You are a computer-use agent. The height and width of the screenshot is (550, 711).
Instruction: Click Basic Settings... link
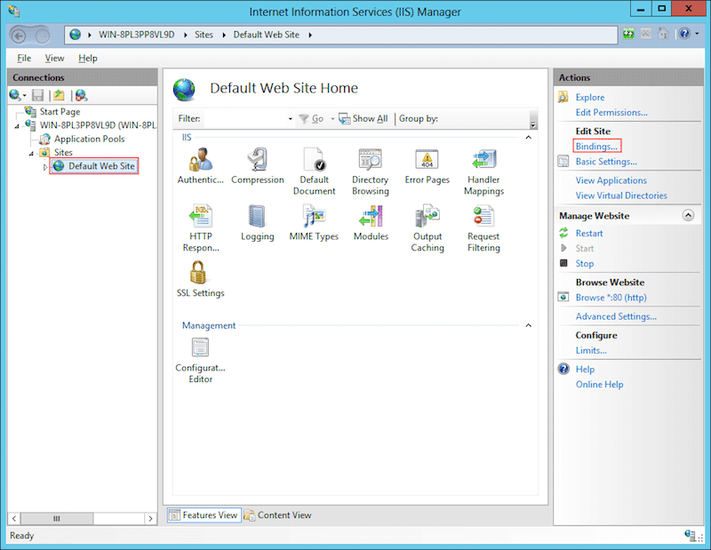pyautogui.click(x=606, y=162)
